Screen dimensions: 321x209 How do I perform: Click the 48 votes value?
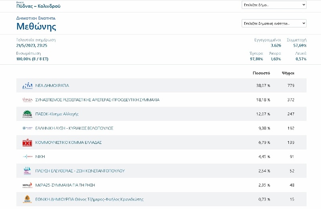click(x=292, y=185)
